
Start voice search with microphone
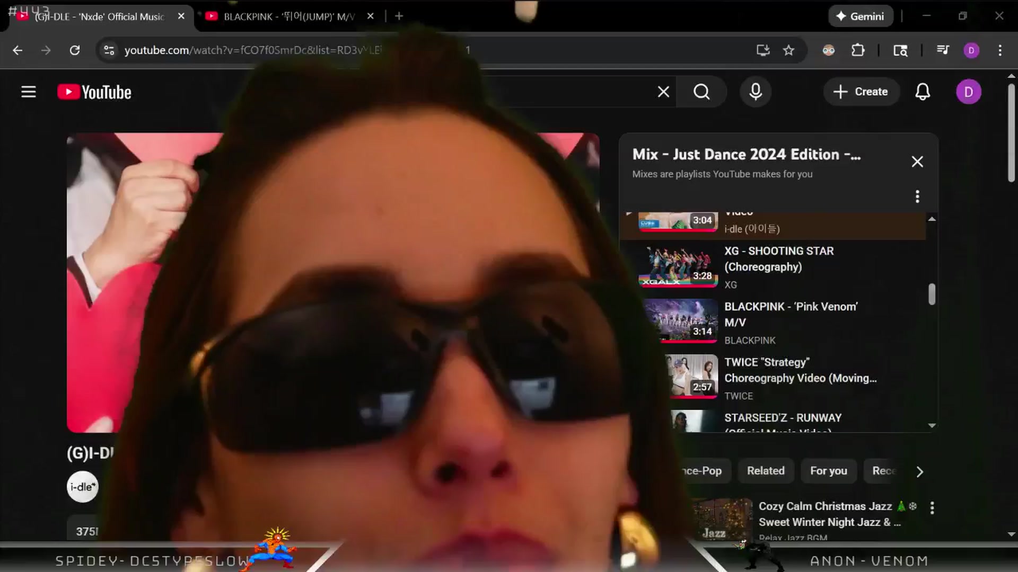[756, 92]
